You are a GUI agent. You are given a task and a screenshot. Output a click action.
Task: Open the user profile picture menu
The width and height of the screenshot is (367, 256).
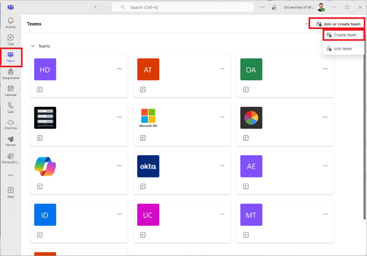pyautogui.click(x=321, y=7)
